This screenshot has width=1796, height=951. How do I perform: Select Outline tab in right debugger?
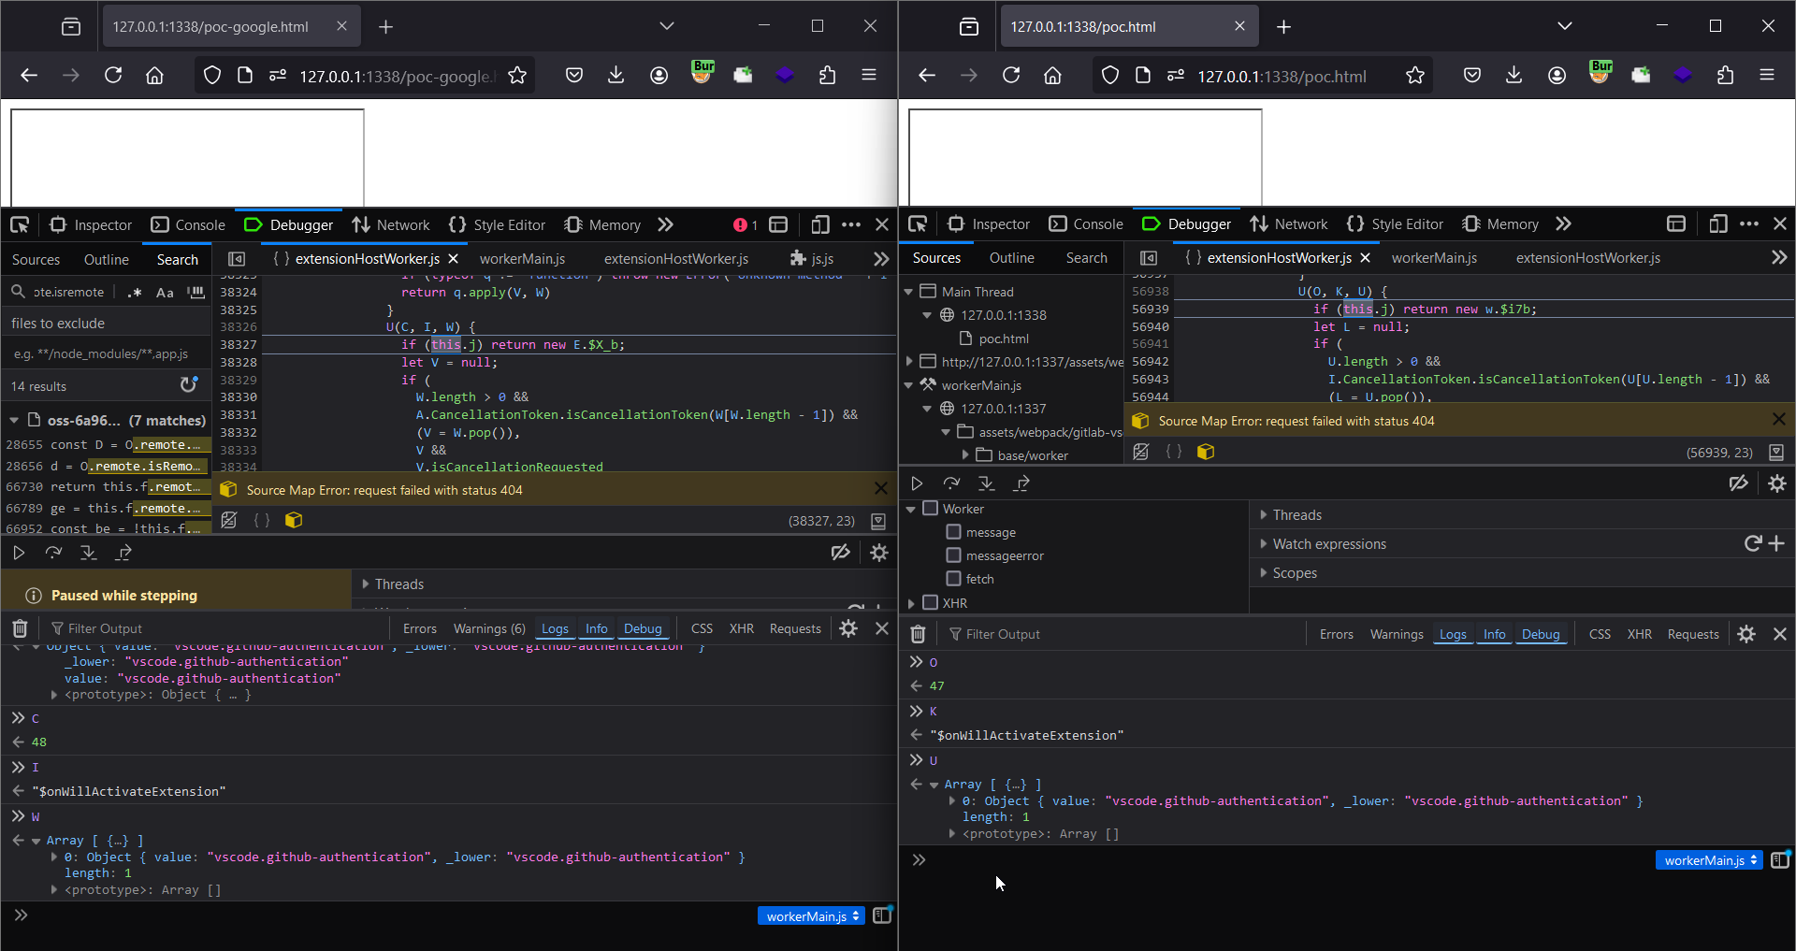(1012, 258)
